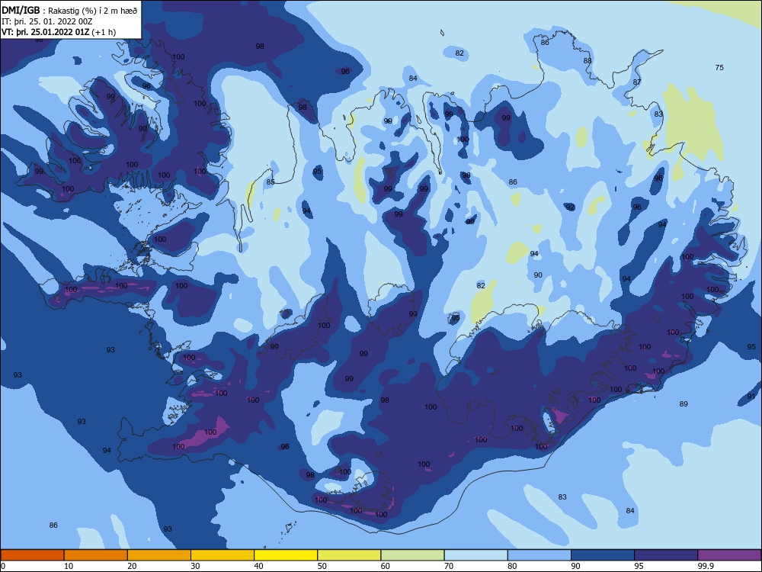Pick the pale green 60–70 legend swatch

[412, 555]
